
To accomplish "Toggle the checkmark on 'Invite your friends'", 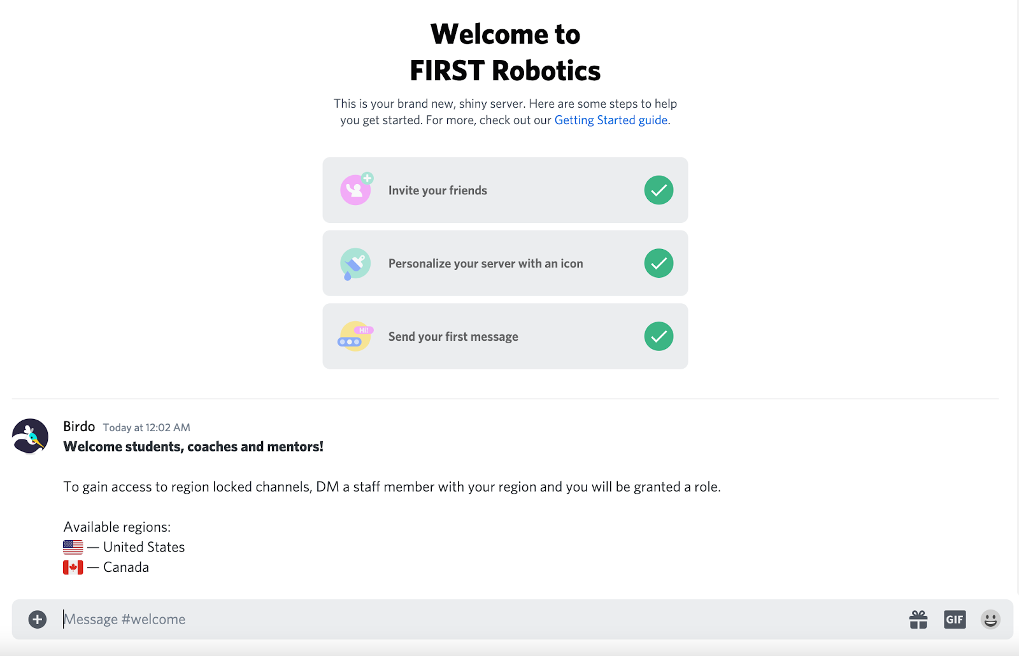I will coord(659,190).
